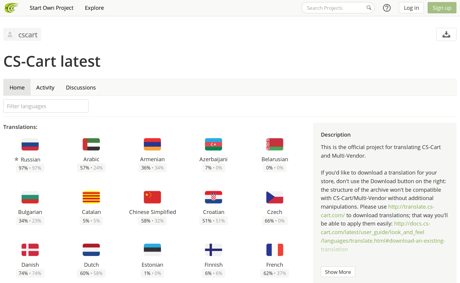
Task: Click the cscart owner name link
Action: click(28, 35)
